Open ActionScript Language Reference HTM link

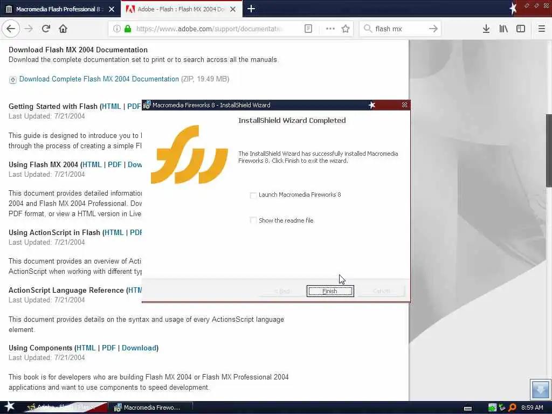tap(135, 290)
